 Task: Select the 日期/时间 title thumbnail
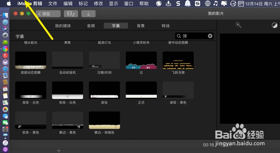104,60
